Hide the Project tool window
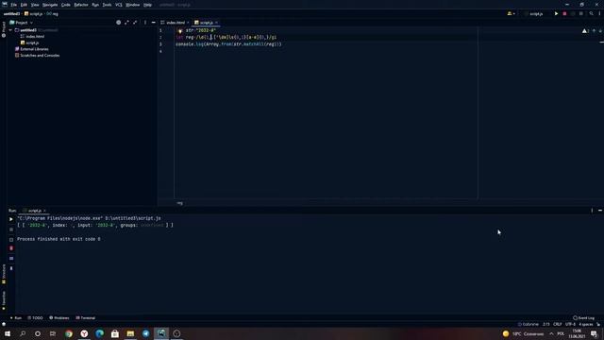Image resolution: width=604 pixels, height=340 pixels. click(x=153, y=23)
